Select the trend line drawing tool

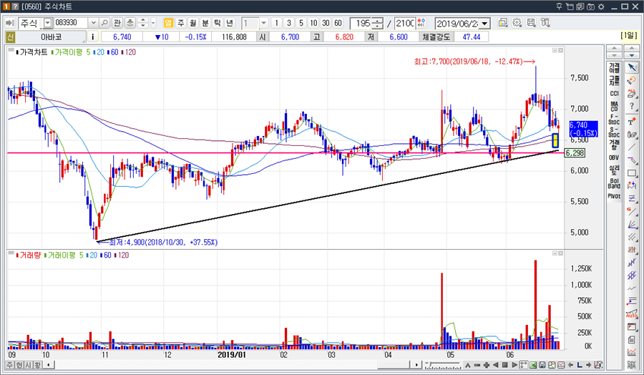point(632,147)
